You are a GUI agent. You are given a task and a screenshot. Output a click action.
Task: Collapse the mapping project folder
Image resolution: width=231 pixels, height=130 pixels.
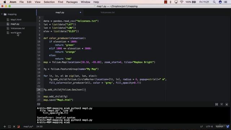tap(2, 14)
